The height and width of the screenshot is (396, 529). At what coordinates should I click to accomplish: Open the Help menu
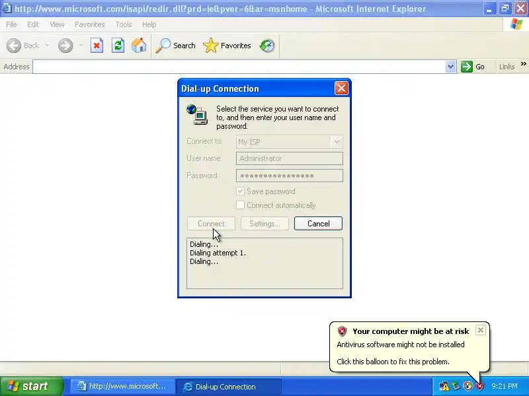149,24
